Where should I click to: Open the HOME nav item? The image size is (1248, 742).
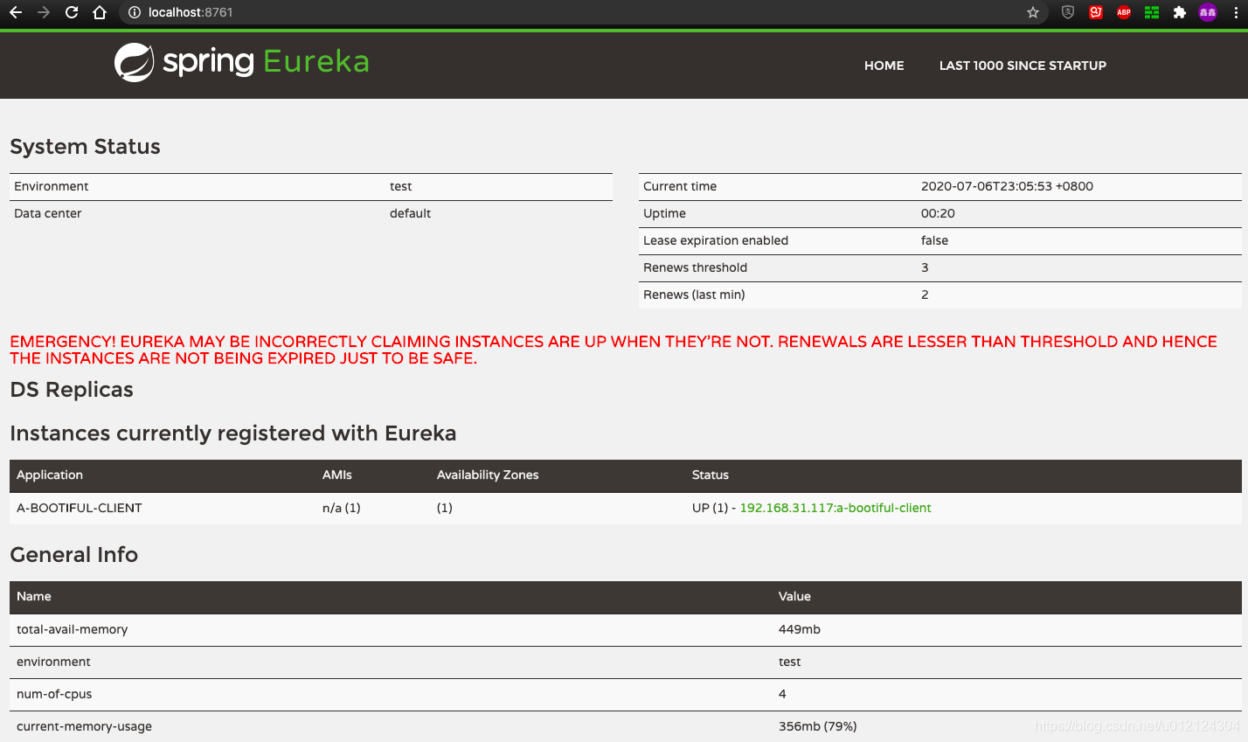pyautogui.click(x=884, y=66)
